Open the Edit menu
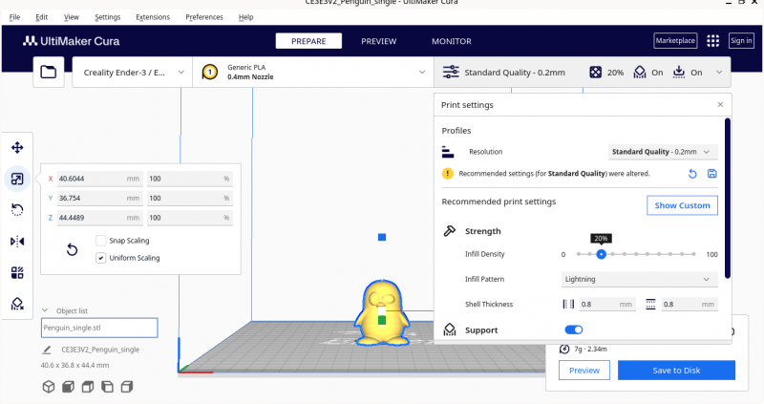 click(x=41, y=17)
